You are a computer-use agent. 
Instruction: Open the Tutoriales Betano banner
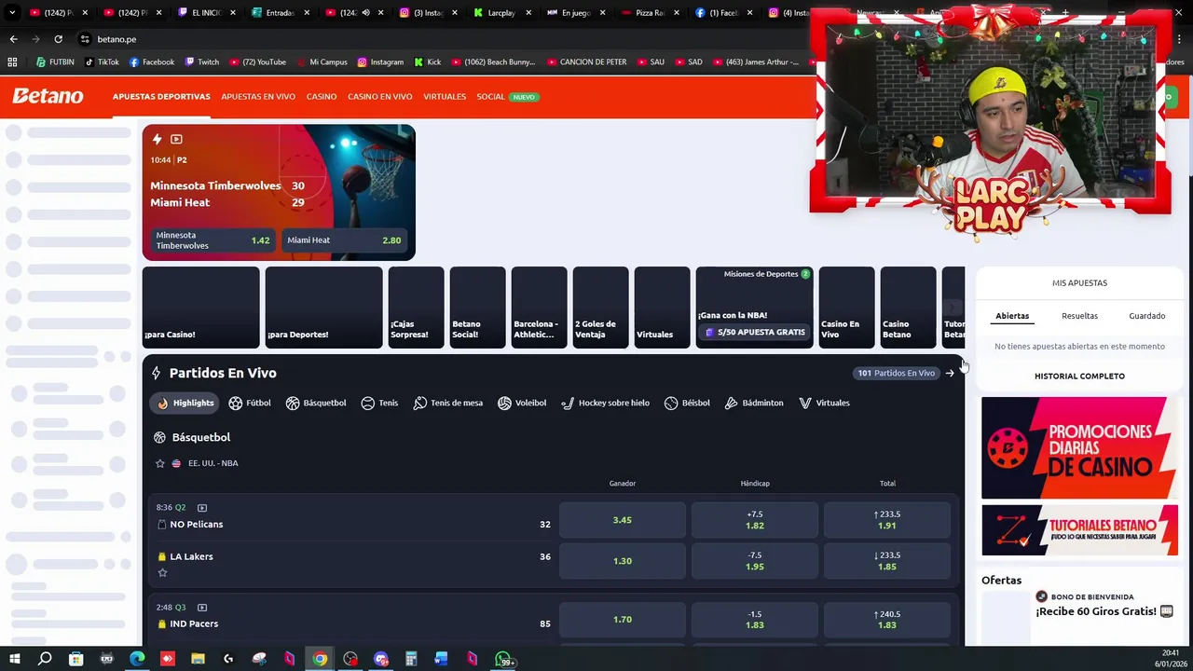tap(1079, 530)
